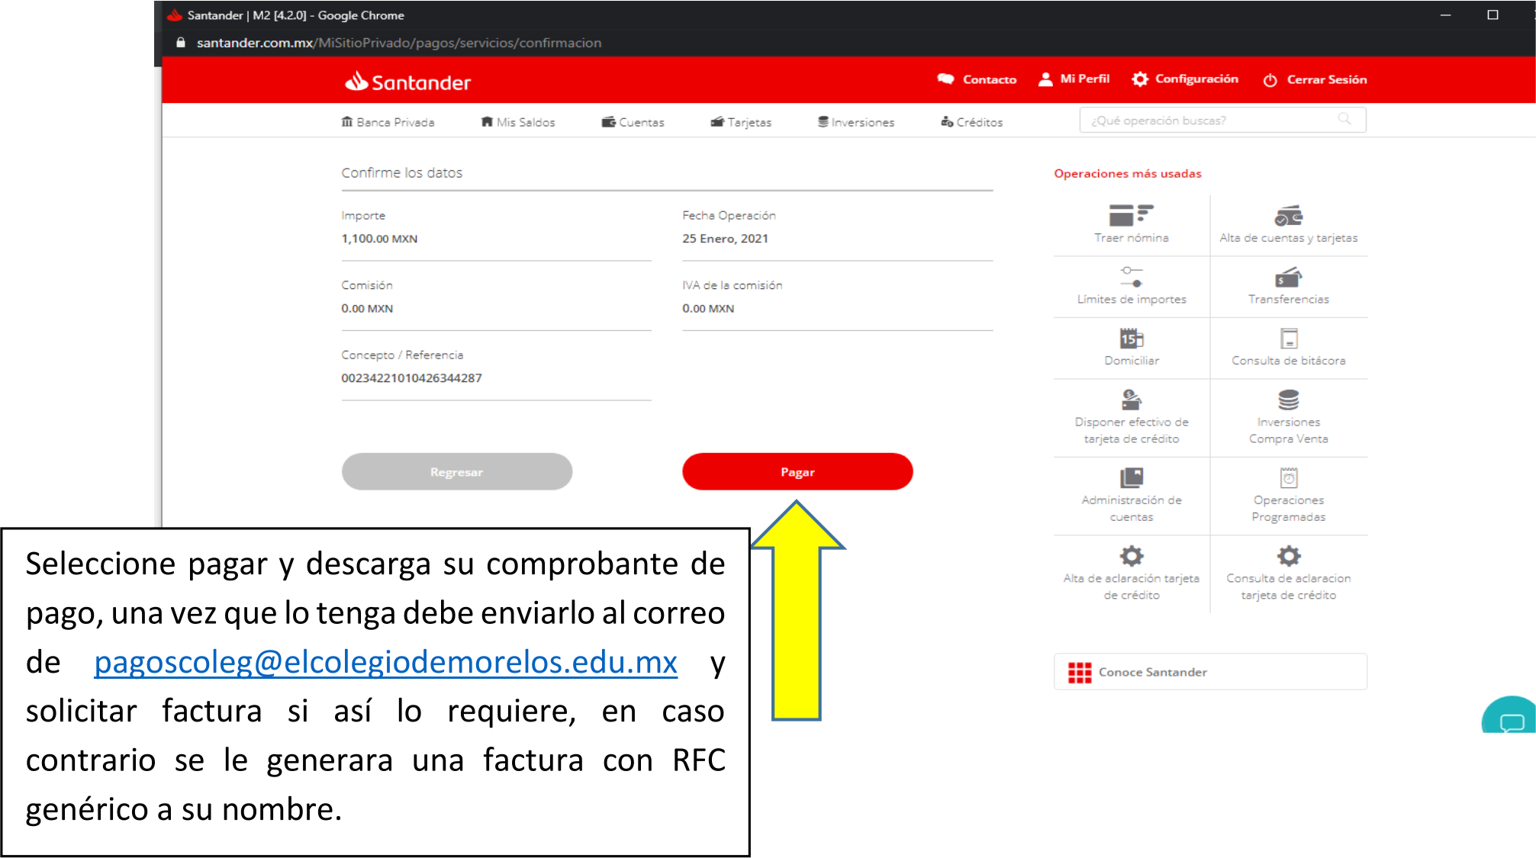Open Créditos menu

click(x=971, y=122)
